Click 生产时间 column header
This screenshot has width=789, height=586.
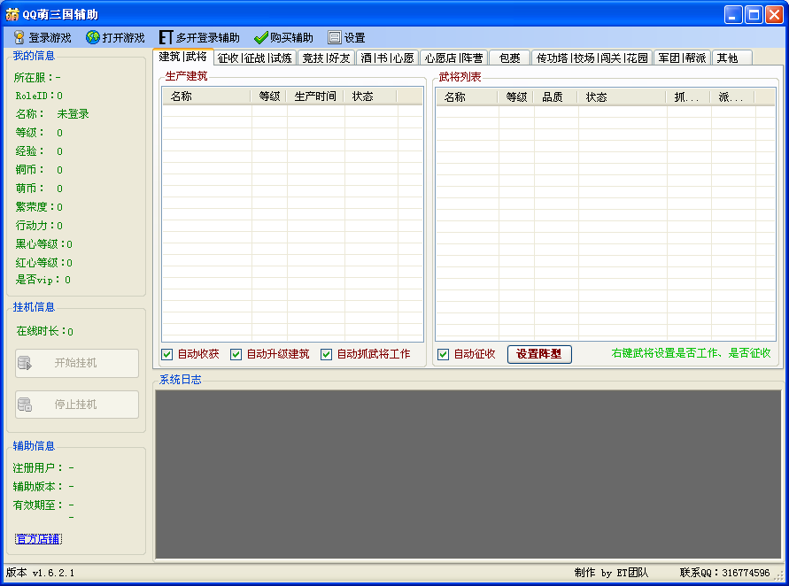tap(315, 96)
